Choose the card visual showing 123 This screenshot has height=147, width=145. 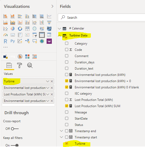tap(13, 35)
